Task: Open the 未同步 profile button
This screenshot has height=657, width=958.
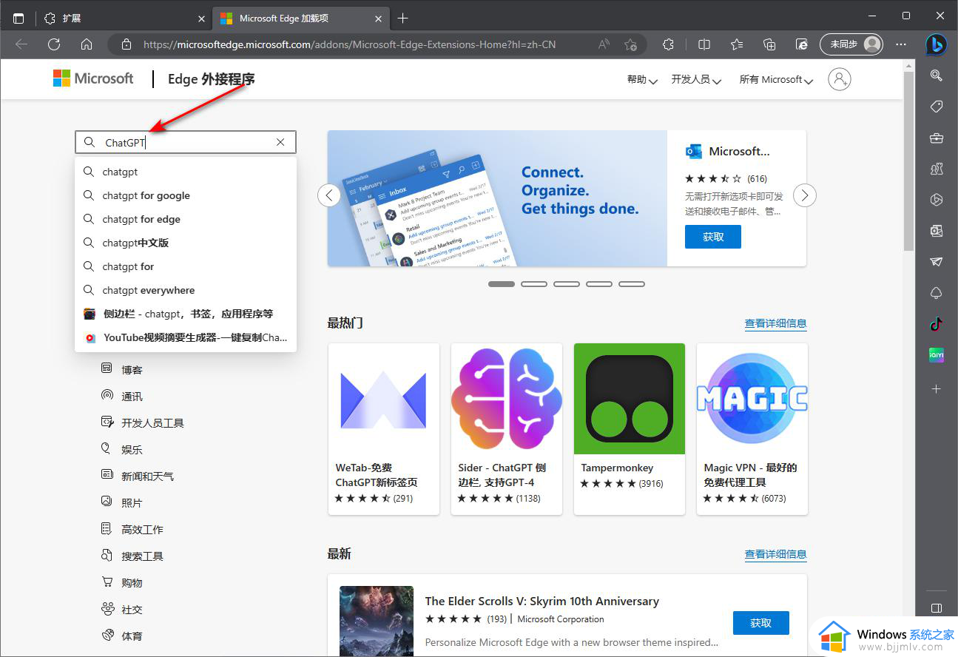Action: (852, 44)
